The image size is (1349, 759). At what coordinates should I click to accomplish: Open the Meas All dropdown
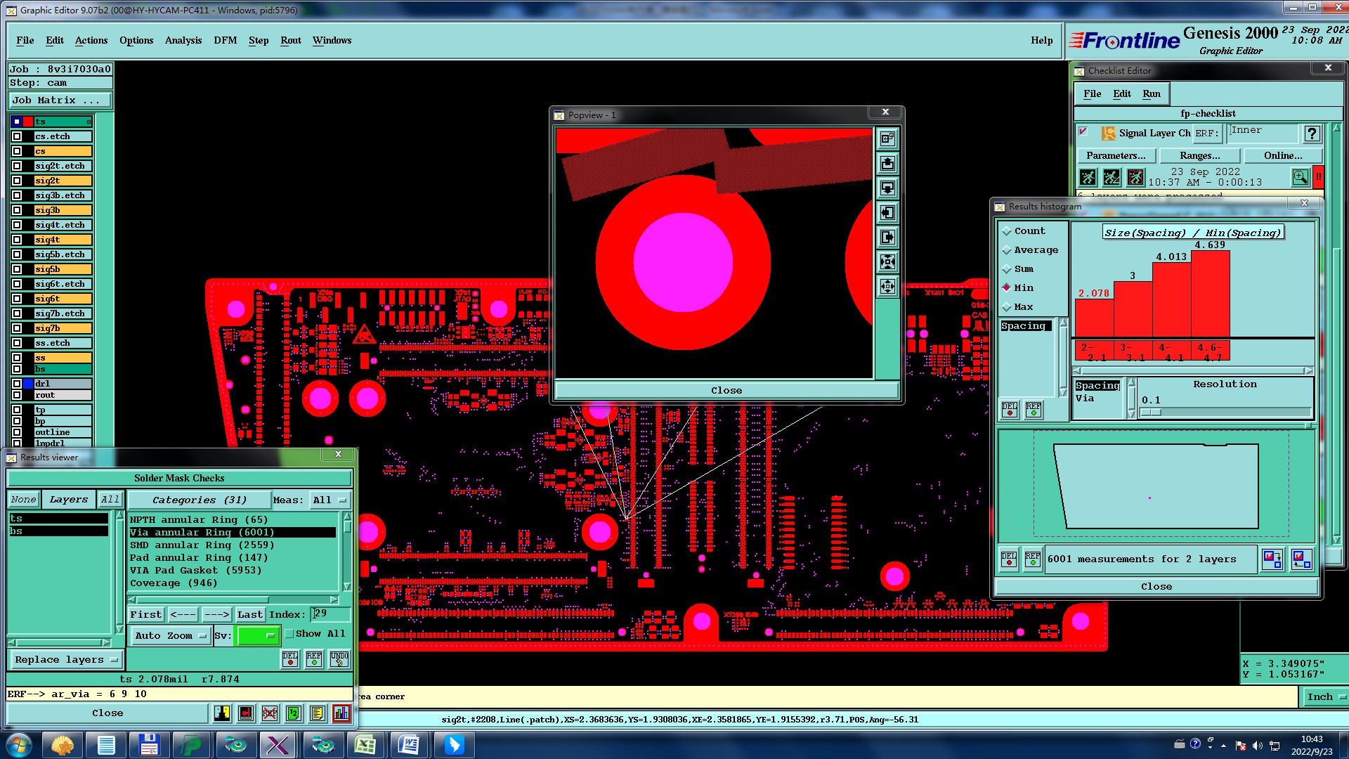tap(330, 500)
